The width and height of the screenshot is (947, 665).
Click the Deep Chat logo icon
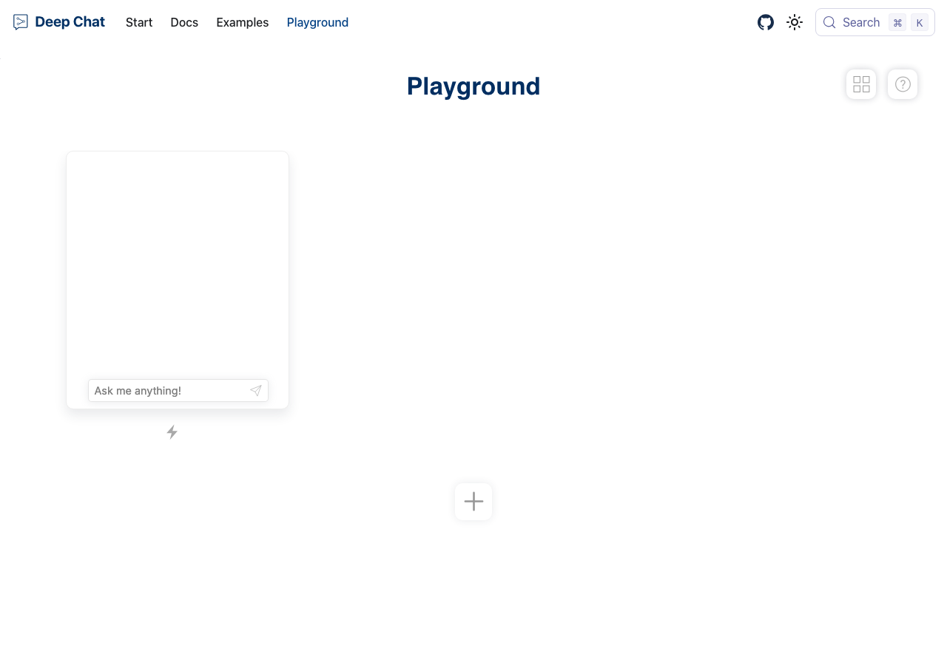[x=21, y=22]
